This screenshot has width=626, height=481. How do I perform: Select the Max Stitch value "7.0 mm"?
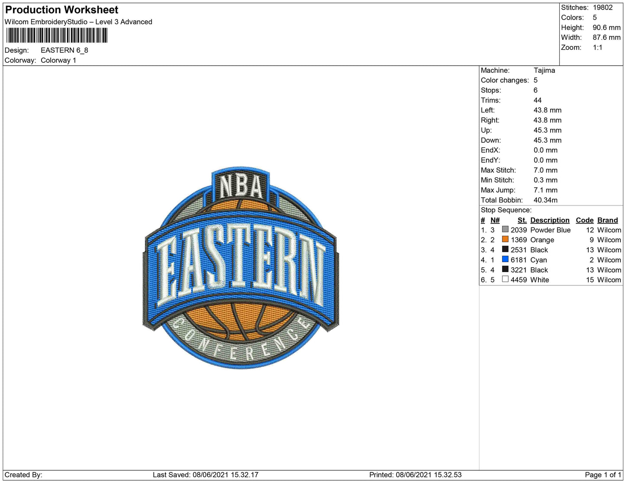[x=545, y=170]
